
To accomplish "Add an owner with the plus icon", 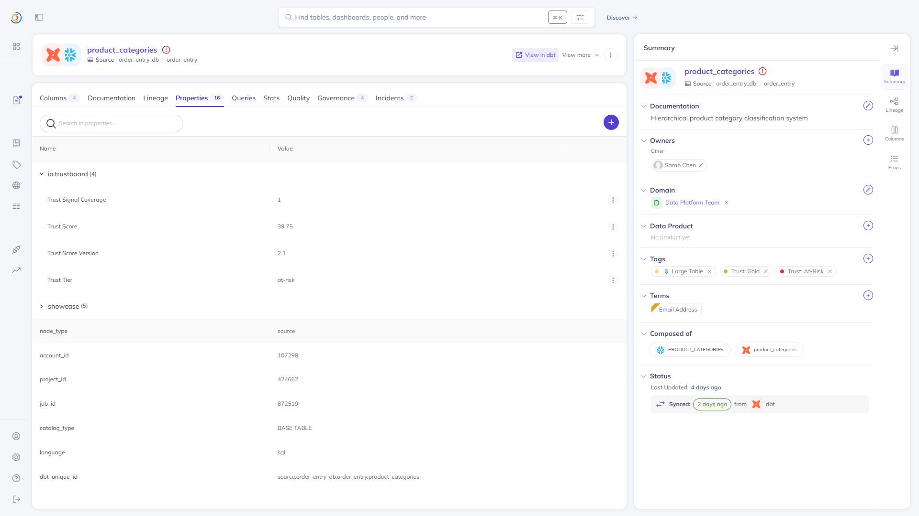I will (868, 140).
